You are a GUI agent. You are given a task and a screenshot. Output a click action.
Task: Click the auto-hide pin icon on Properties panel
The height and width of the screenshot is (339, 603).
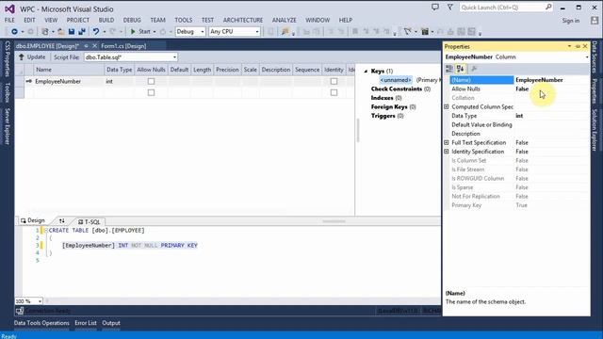click(578, 46)
